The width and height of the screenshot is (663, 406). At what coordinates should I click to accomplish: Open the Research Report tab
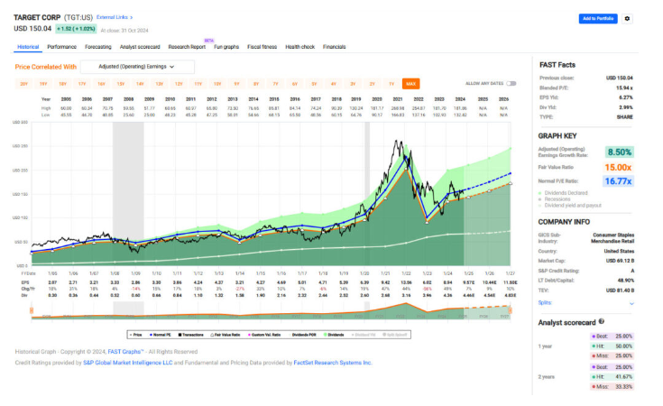(x=187, y=47)
